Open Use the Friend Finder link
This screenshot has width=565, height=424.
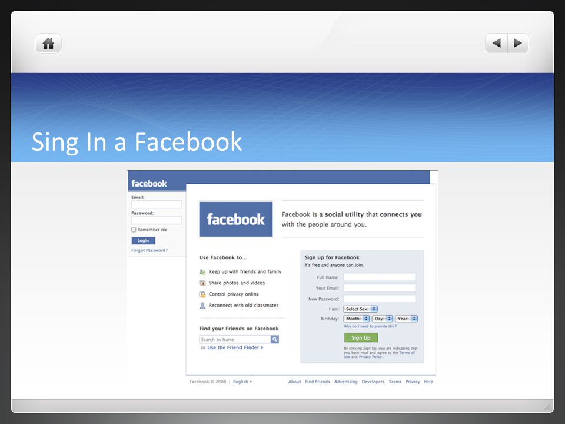[235, 347]
